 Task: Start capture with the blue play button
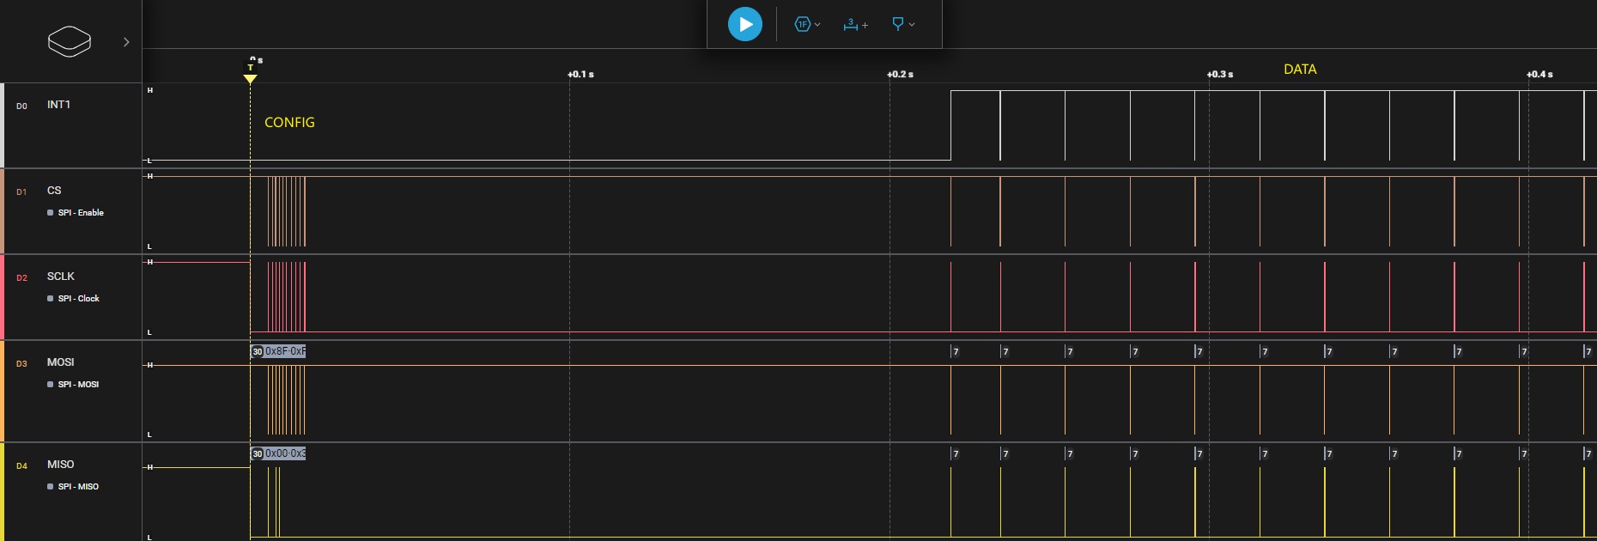[x=744, y=24]
